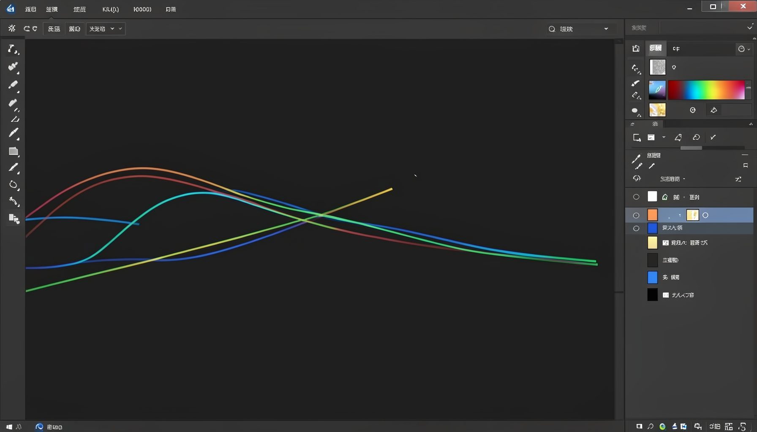Click the blue swirl app icon on the taskbar
757x432 pixels.
39,427
